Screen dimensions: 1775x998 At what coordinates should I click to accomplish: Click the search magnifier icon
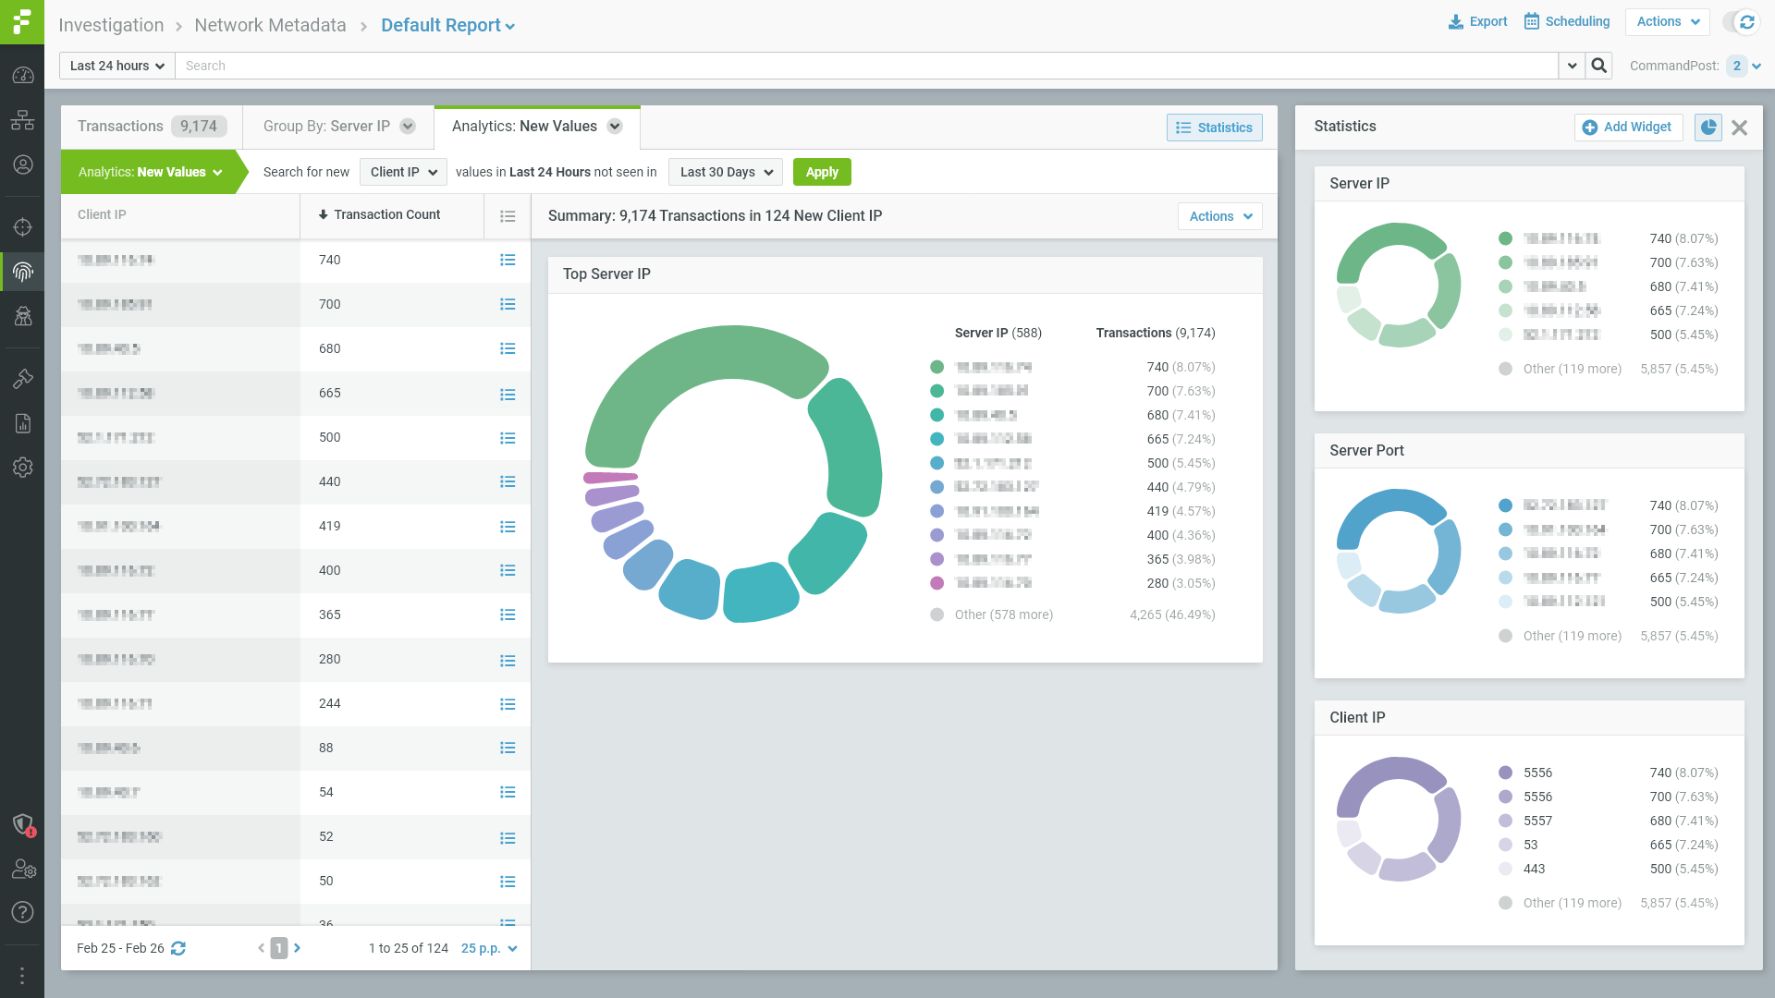click(1598, 66)
